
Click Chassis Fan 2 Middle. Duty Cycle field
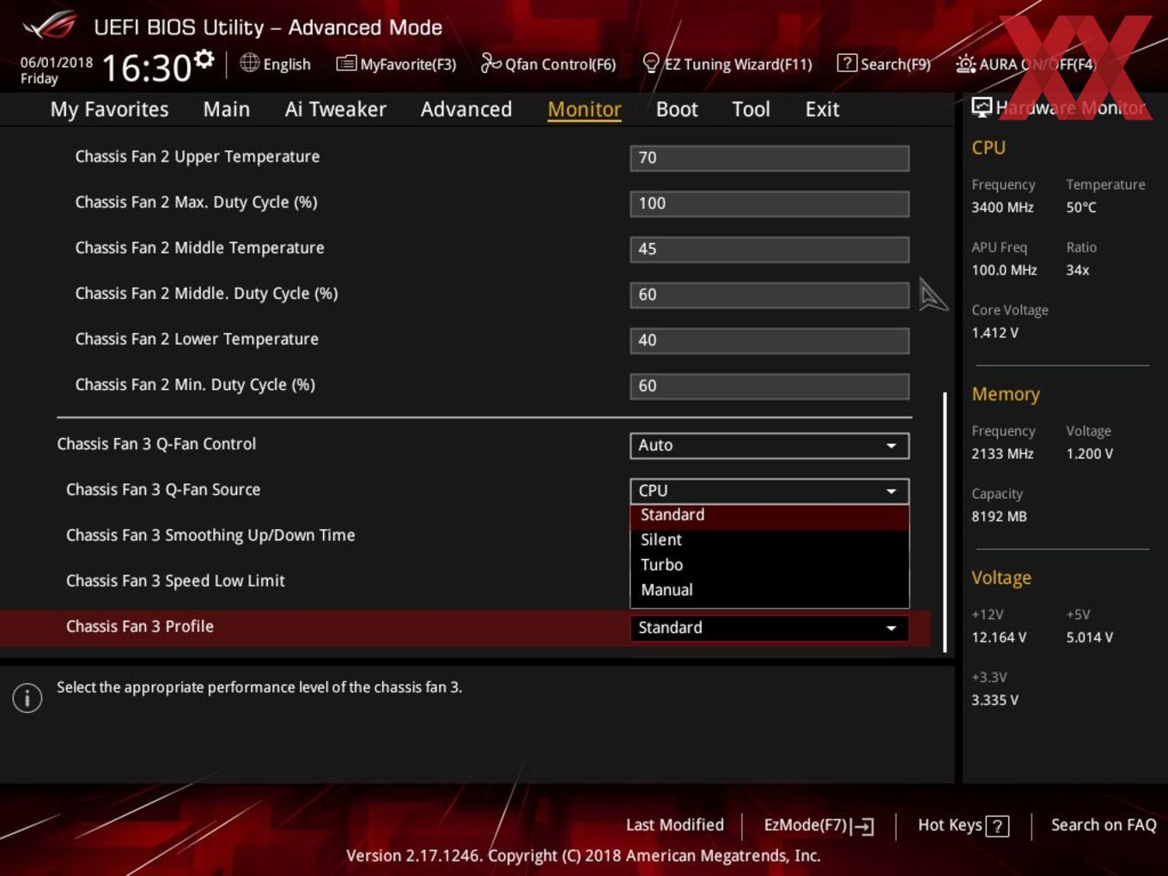(770, 295)
